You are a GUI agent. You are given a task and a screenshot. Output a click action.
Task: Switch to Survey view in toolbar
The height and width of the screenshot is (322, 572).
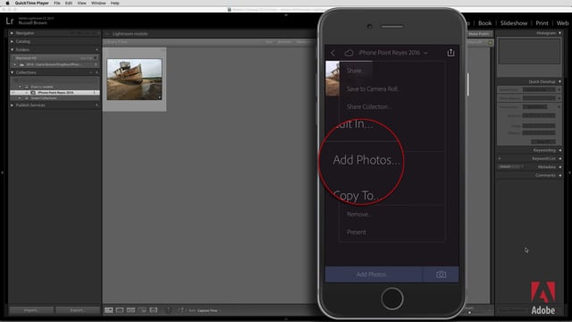click(142, 310)
